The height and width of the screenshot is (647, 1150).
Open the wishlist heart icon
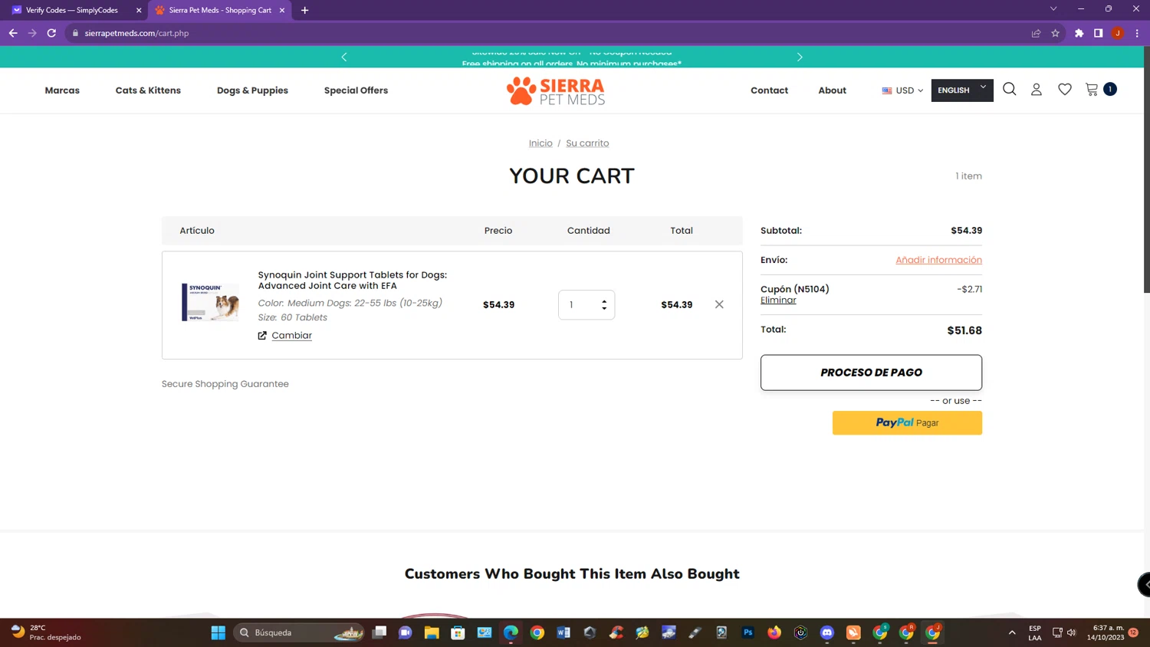click(x=1065, y=90)
